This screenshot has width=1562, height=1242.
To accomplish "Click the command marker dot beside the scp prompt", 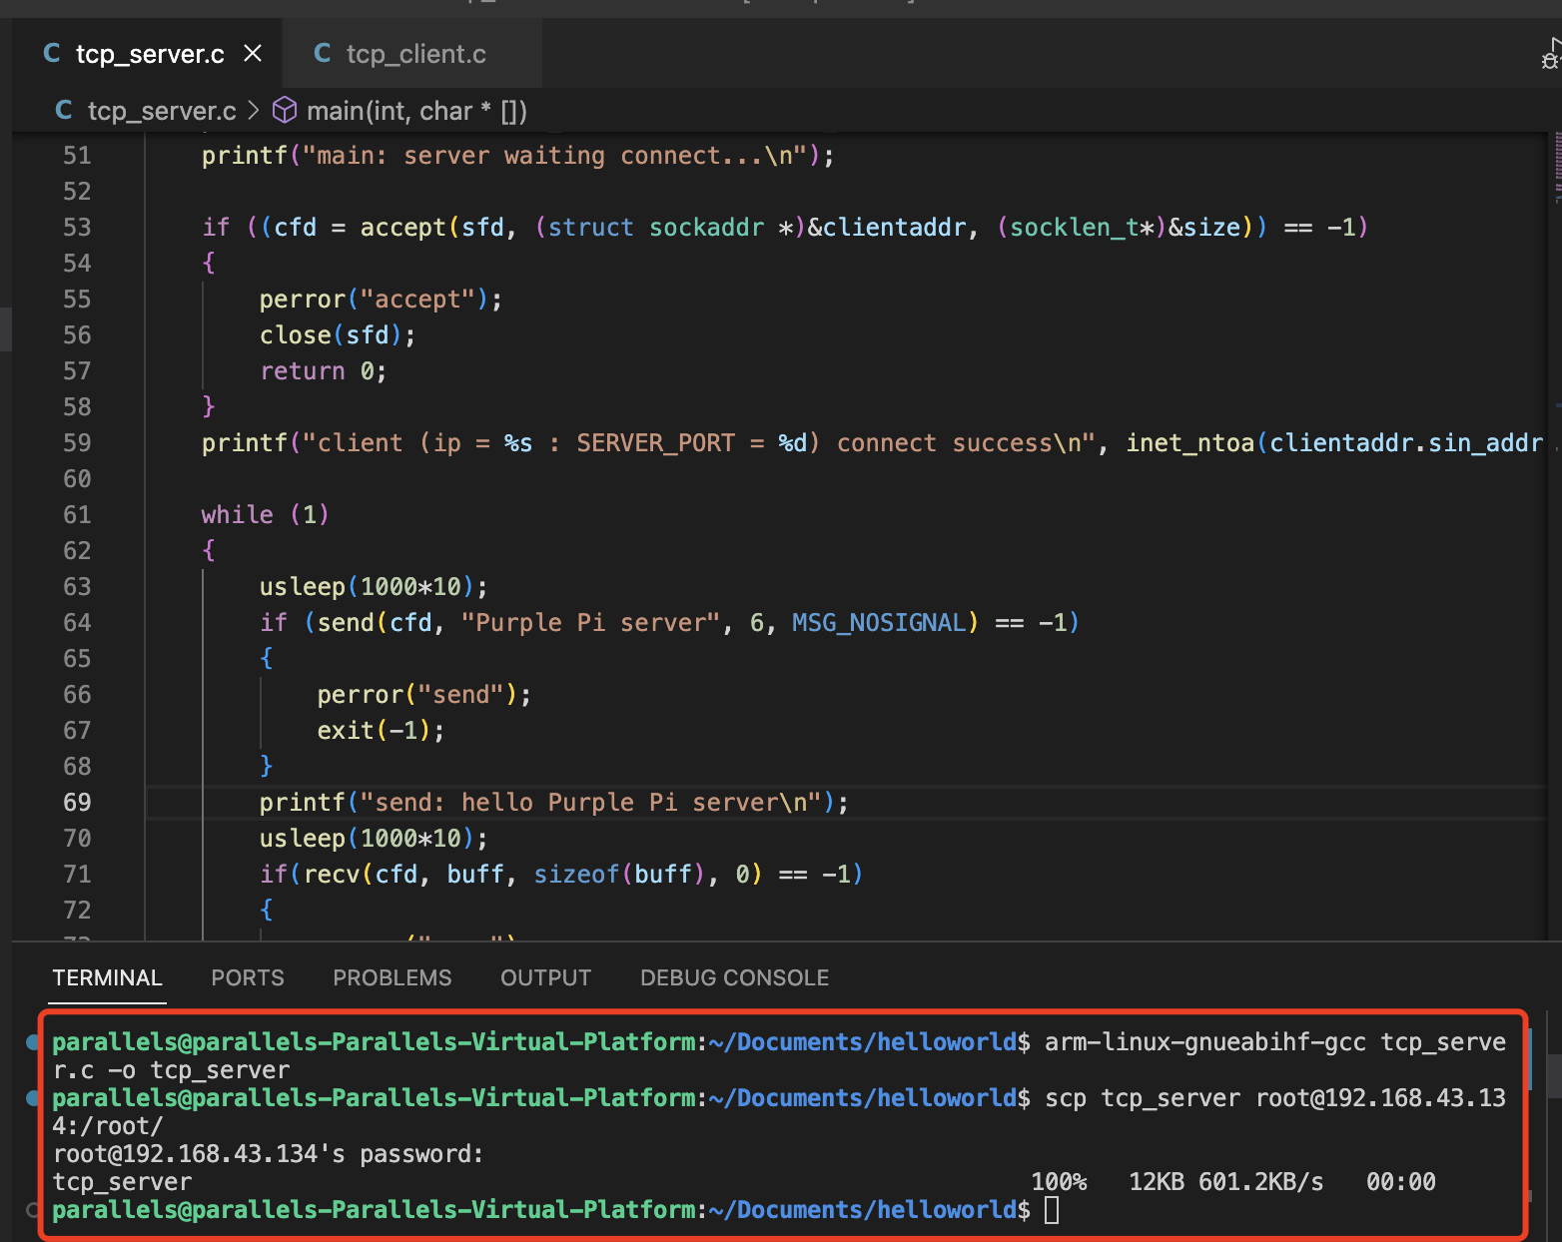I will point(33,1098).
